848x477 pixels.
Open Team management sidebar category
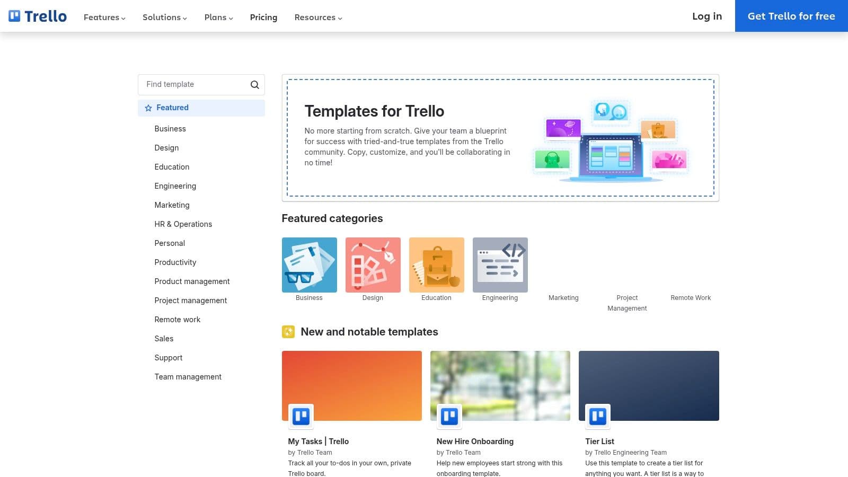(188, 377)
